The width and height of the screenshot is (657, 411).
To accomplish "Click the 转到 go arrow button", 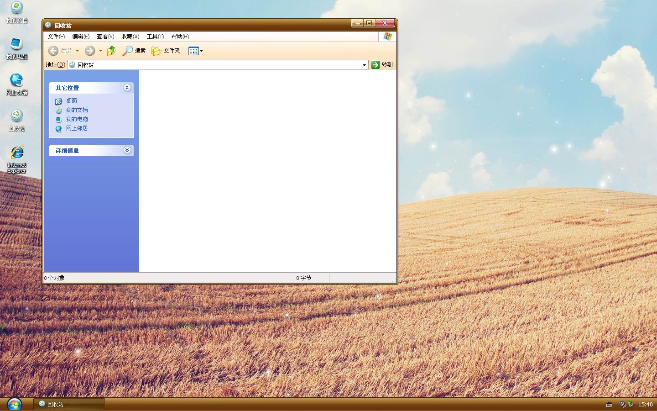I will tap(382, 65).
